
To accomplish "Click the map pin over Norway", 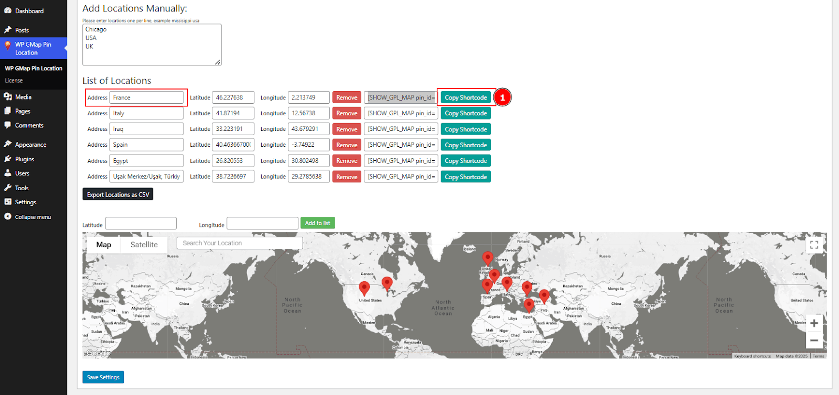I will [x=488, y=258].
